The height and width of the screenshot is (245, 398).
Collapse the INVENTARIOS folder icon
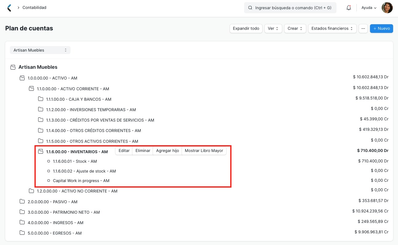tap(41, 152)
